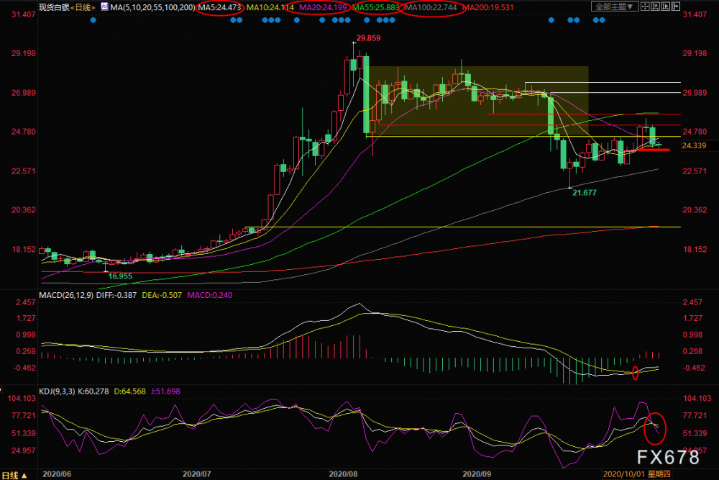Click the 2020/09 date axis label
The width and height of the screenshot is (719, 480).
(x=477, y=474)
